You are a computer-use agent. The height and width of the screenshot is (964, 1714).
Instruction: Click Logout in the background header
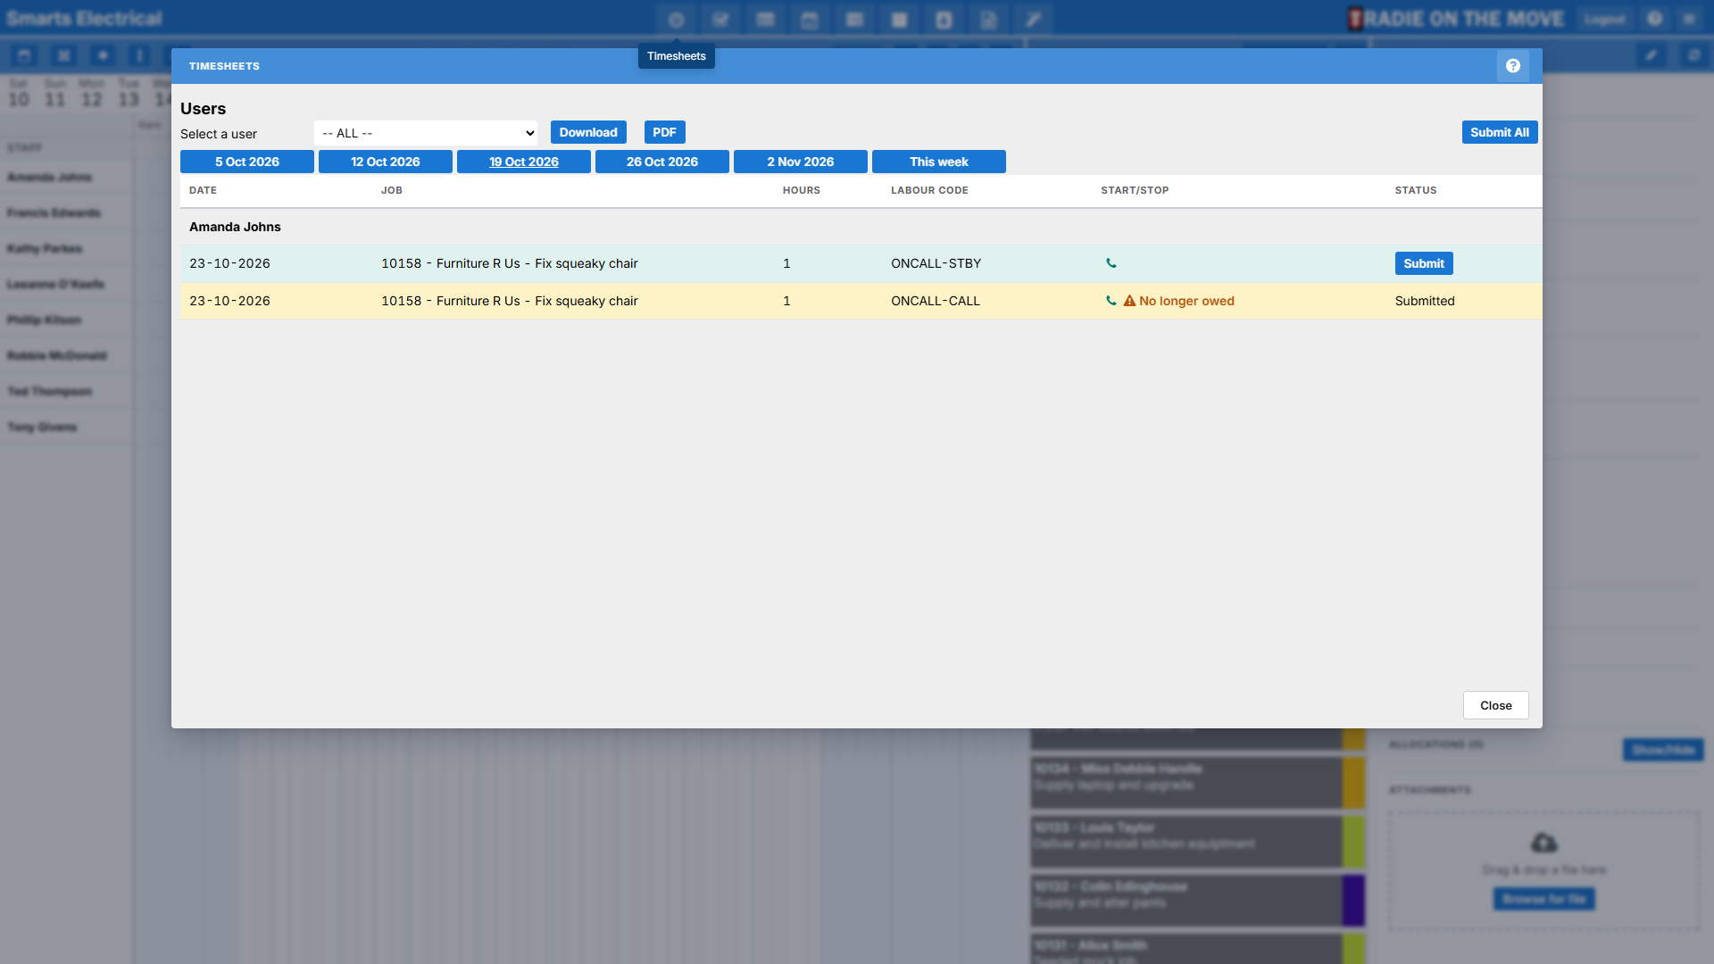pos(1604,19)
